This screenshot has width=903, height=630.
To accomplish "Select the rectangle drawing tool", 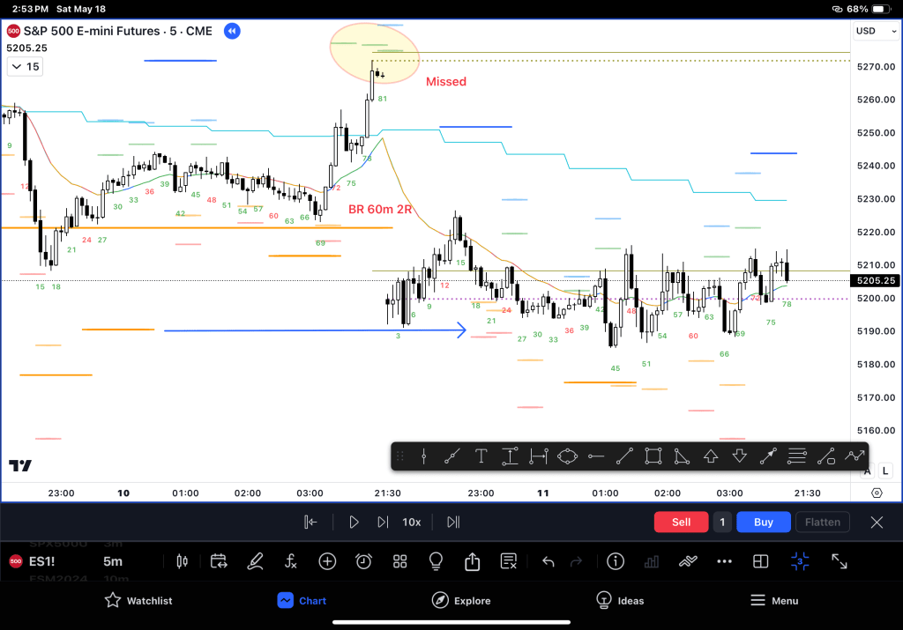I will click(653, 456).
